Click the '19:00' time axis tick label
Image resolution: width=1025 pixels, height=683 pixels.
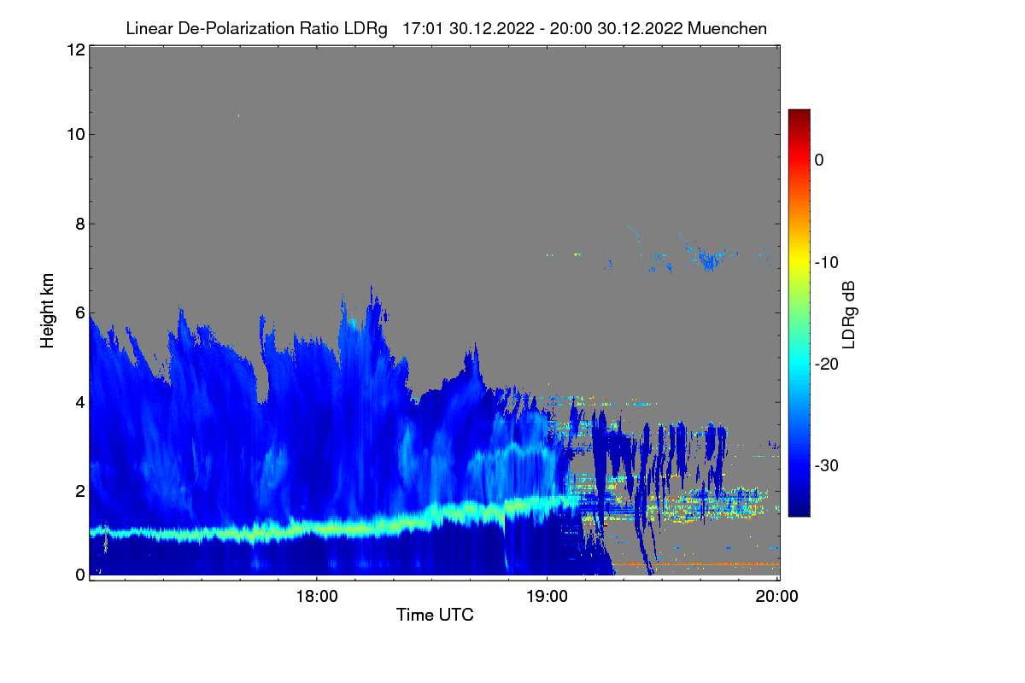click(547, 597)
